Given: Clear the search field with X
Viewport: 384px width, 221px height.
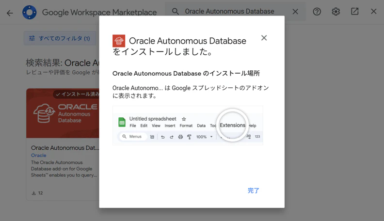Looking at the screenshot, I should click(295, 12).
